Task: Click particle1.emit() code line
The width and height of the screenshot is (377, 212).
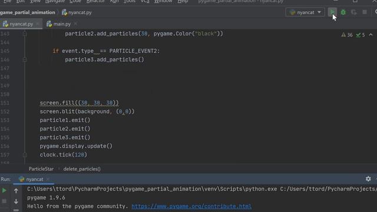Action: [65, 120]
